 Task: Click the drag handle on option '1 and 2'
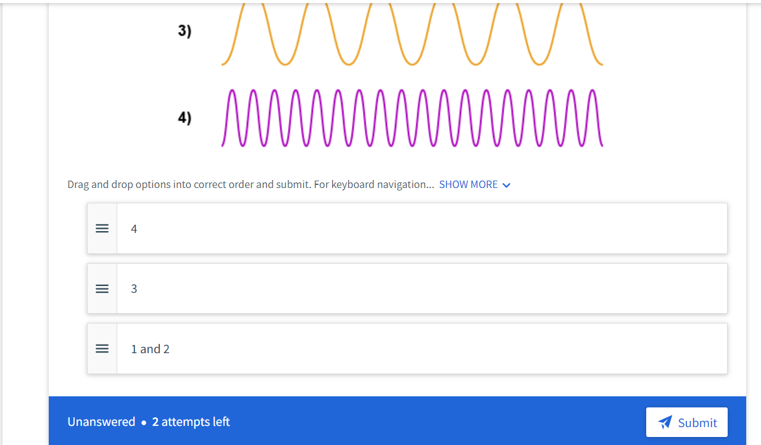[102, 348]
